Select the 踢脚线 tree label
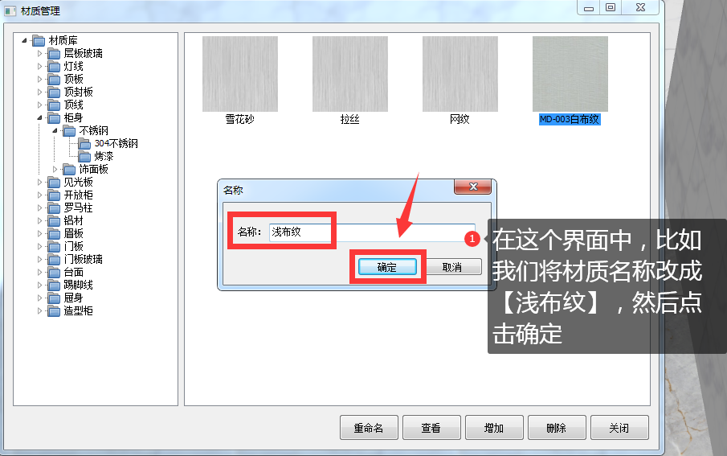727x456 pixels. pos(79,286)
